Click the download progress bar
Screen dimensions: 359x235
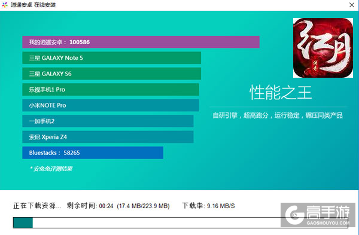[181, 222]
